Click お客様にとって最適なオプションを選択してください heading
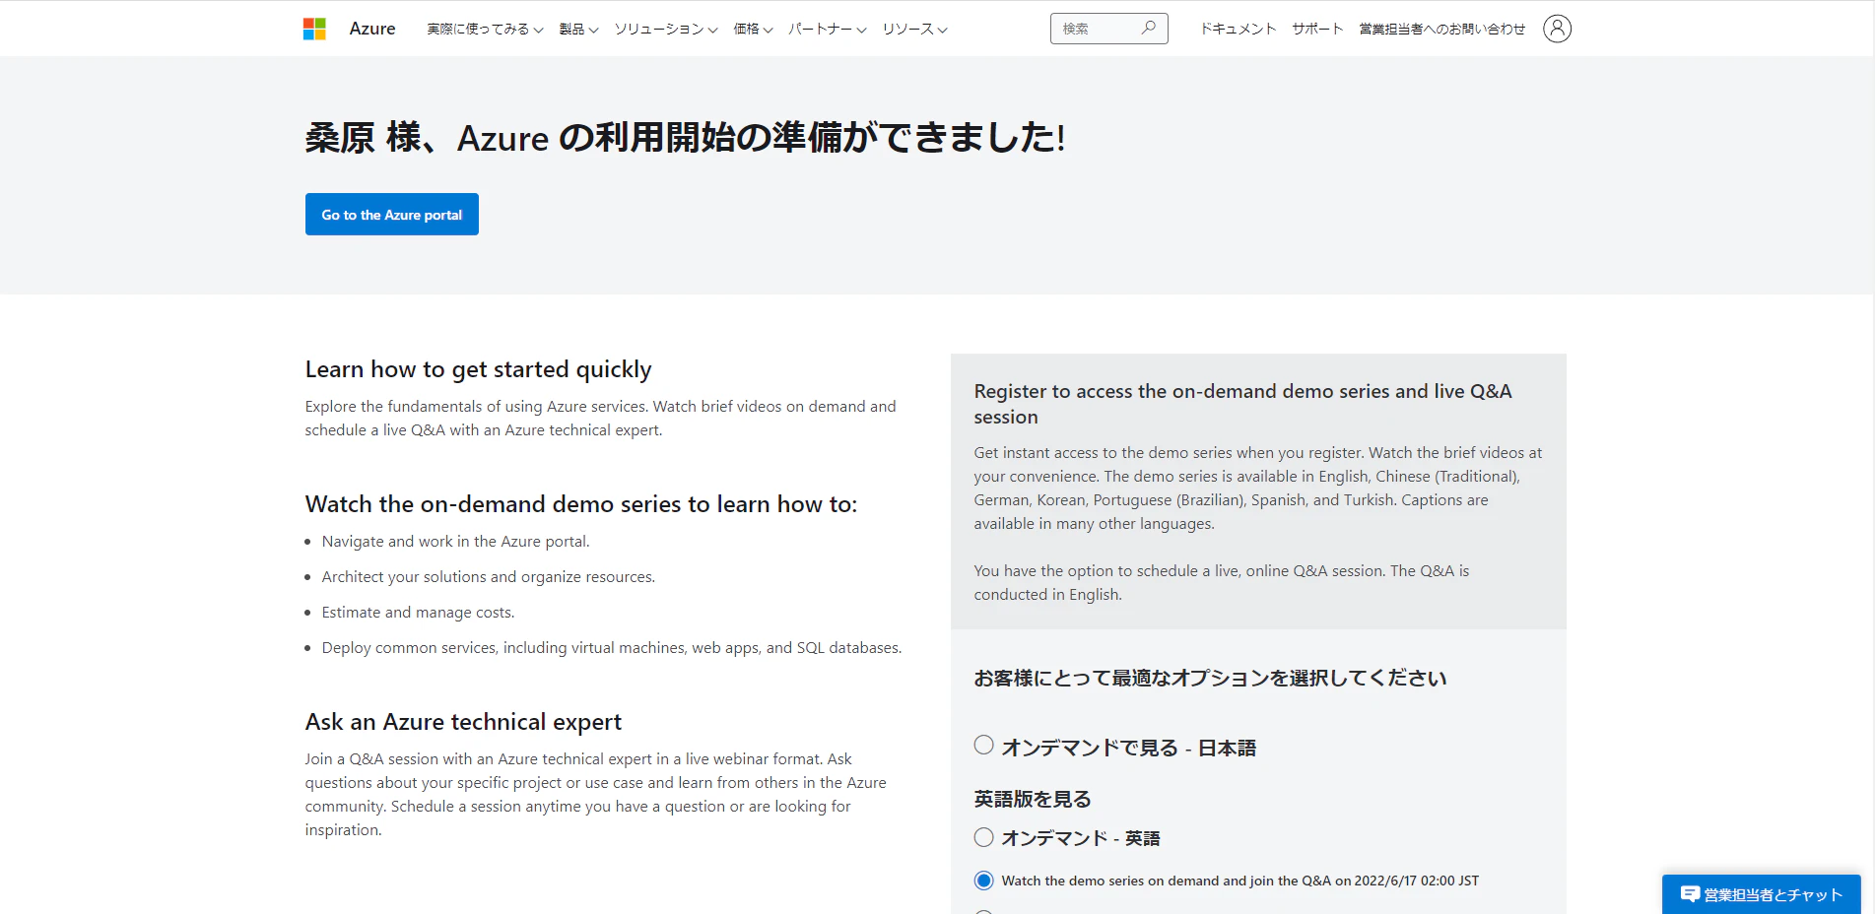The width and height of the screenshot is (1875, 914). [x=1210, y=678]
